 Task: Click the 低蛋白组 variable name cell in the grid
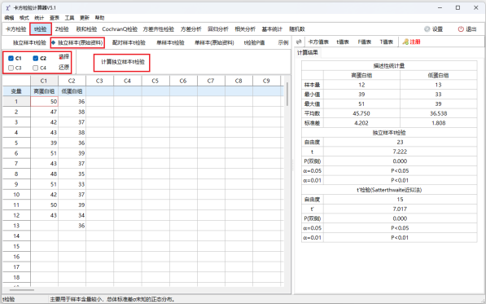click(x=72, y=91)
